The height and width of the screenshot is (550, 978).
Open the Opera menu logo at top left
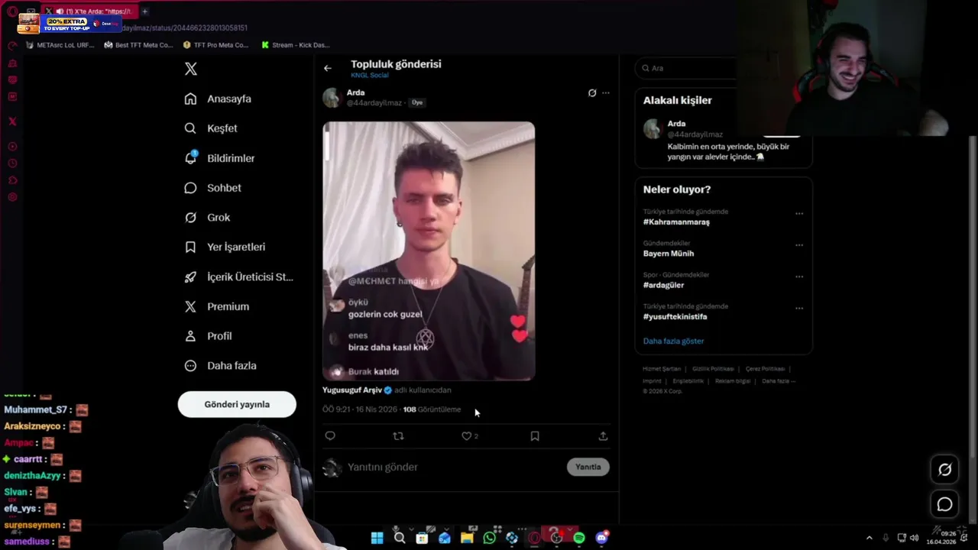(12, 11)
